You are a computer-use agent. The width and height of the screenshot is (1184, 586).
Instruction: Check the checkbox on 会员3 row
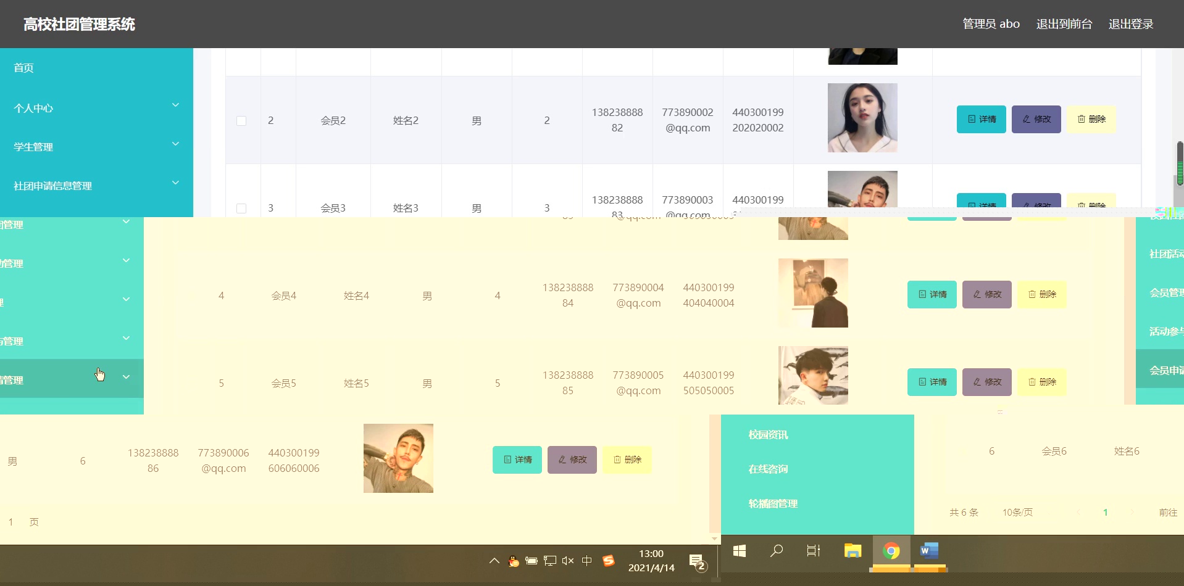(x=241, y=208)
